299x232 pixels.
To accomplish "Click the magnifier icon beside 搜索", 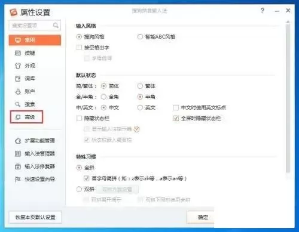I will 18,104.
